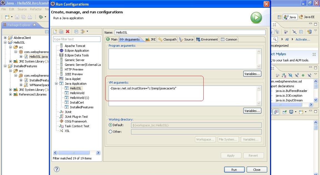Click the Activate link in task list
The image size is (320, 175).
click(303, 39)
